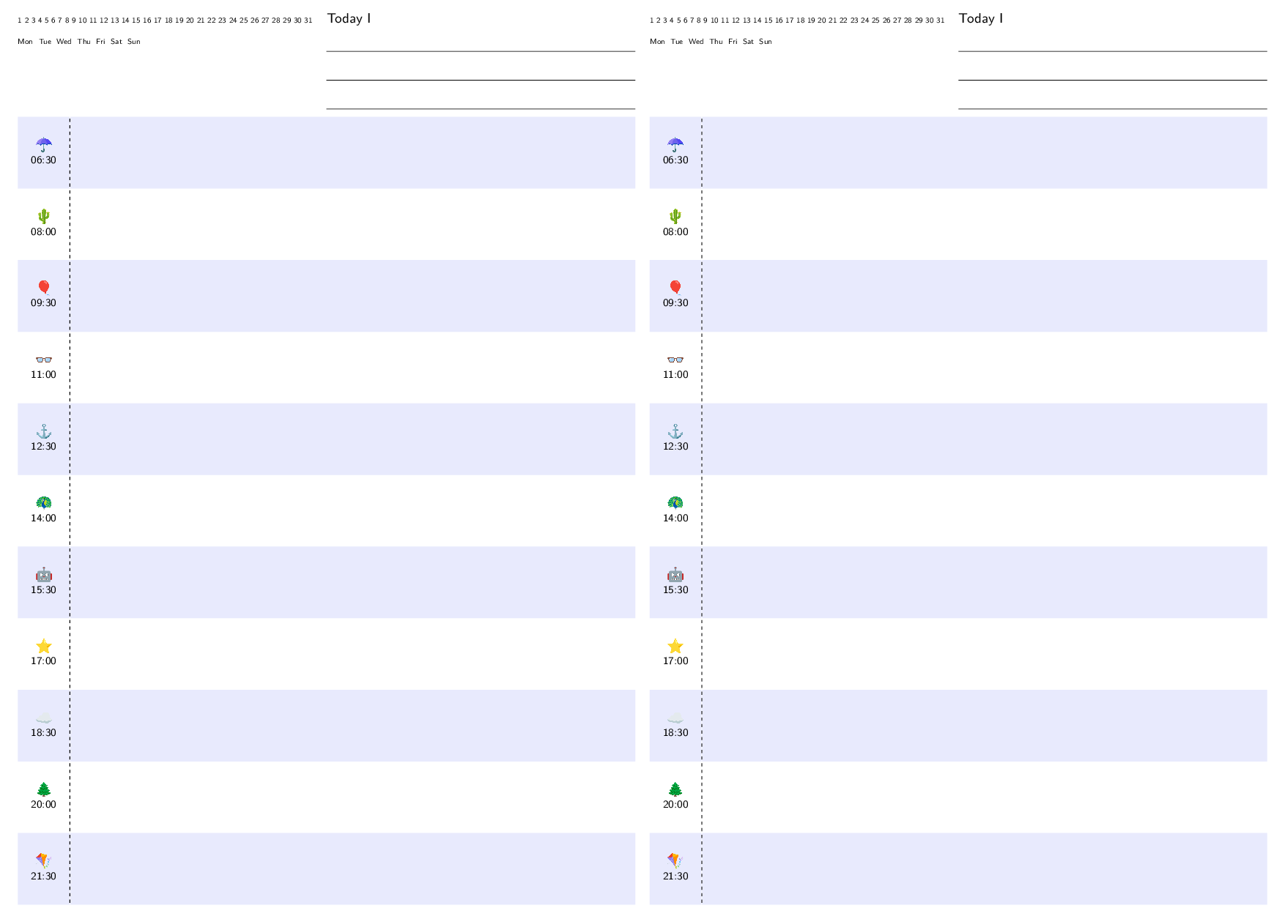The image size is (1285, 908).
Task: Click the peacock icon on the right page
Action: coord(675,502)
